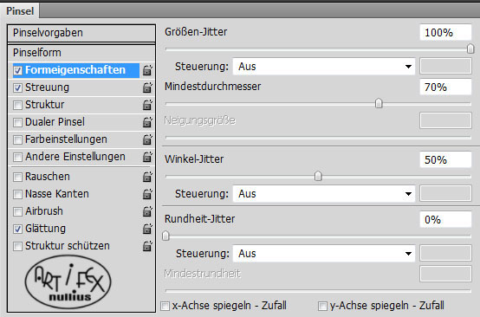The image size is (480, 317).
Task: Open Steuerung dropdown under Winkel-Jitter
Action: point(323,194)
